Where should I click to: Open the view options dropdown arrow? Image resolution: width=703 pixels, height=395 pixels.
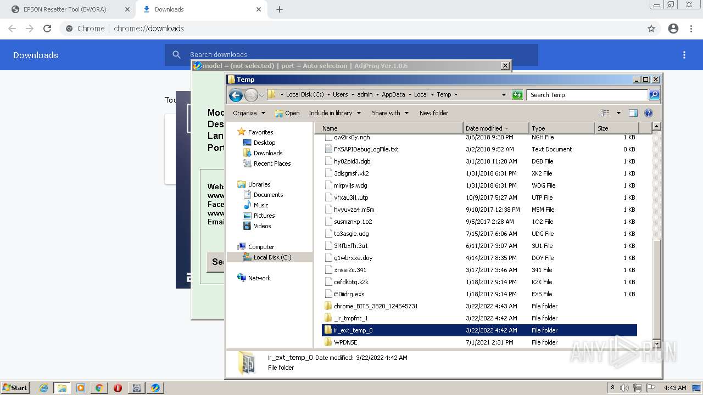[618, 113]
